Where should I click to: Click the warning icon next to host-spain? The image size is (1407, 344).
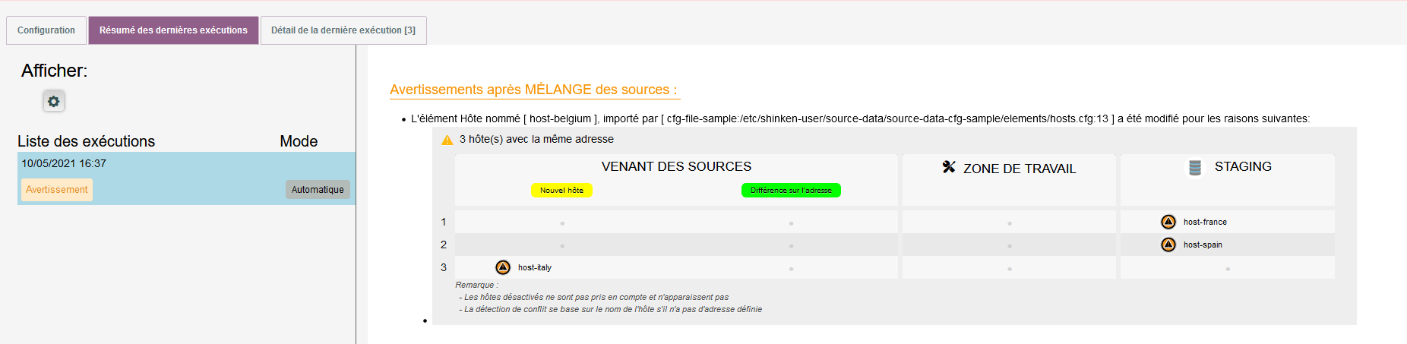click(1168, 245)
